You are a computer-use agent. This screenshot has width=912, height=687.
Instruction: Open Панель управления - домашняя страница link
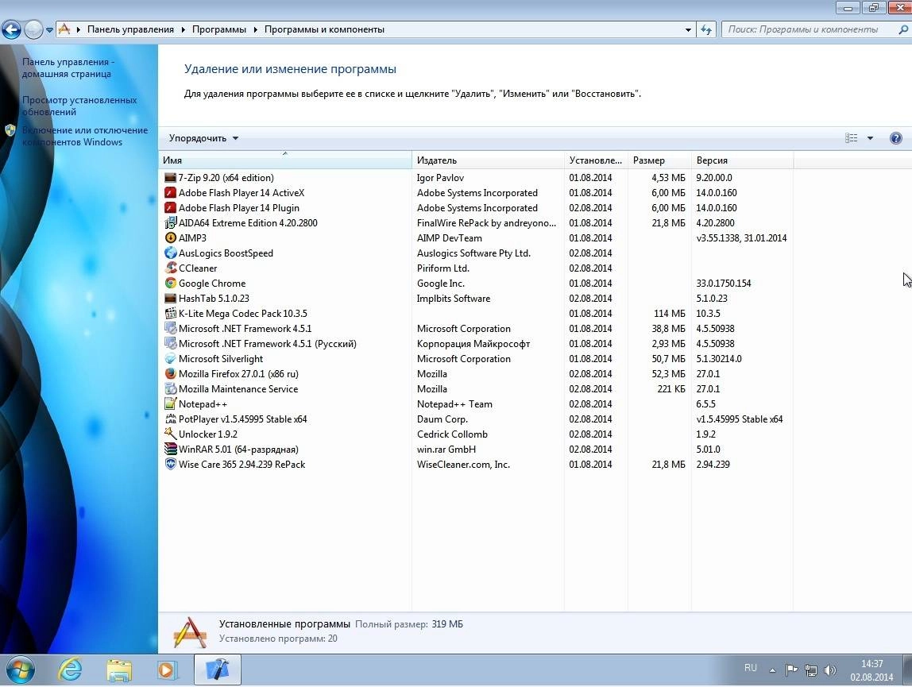click(x=68, y=68)
